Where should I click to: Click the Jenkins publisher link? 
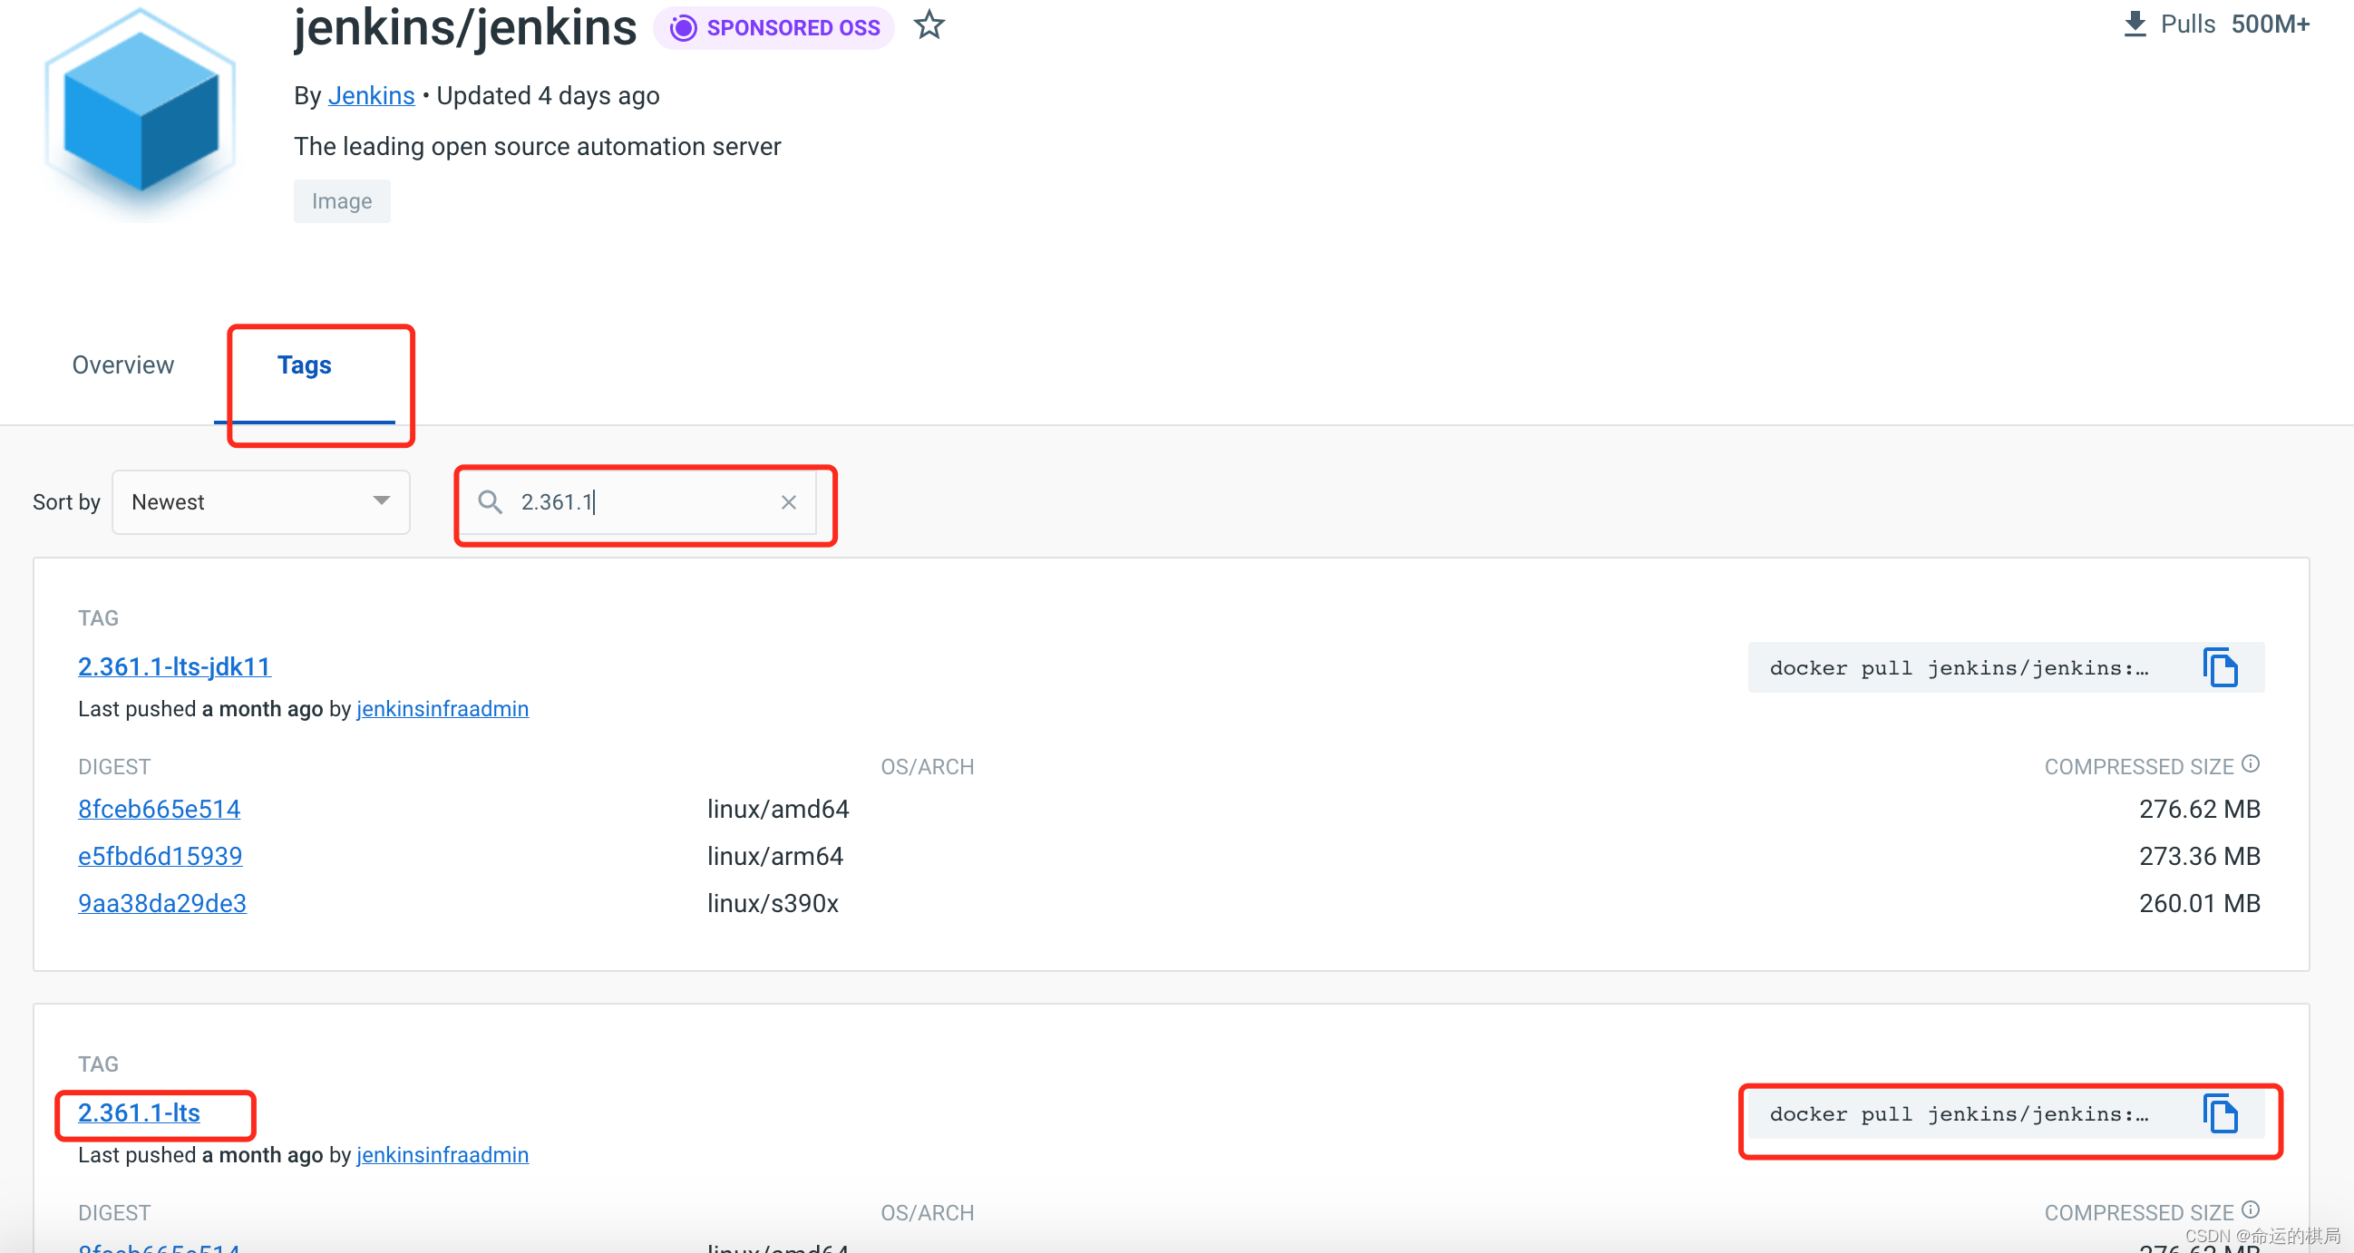371,96
